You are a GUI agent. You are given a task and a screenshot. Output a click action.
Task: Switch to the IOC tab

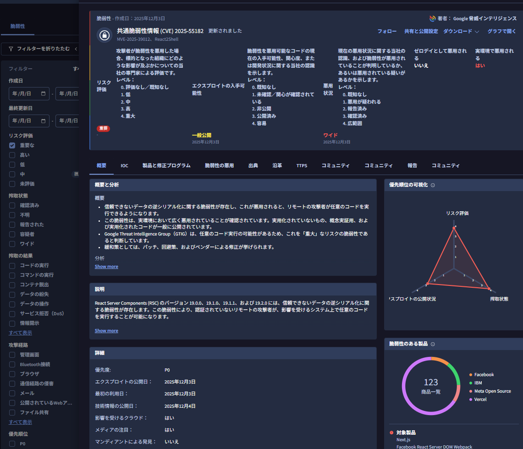click(124, 166)
